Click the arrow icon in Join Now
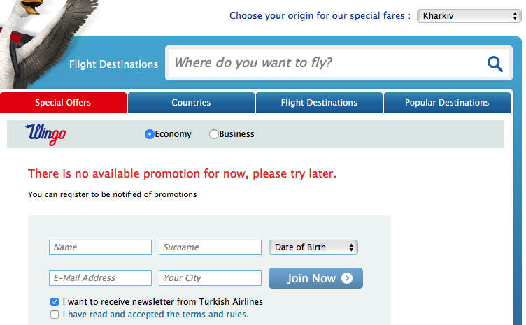Viewport: 526px width, 325px height. point(348,279)
